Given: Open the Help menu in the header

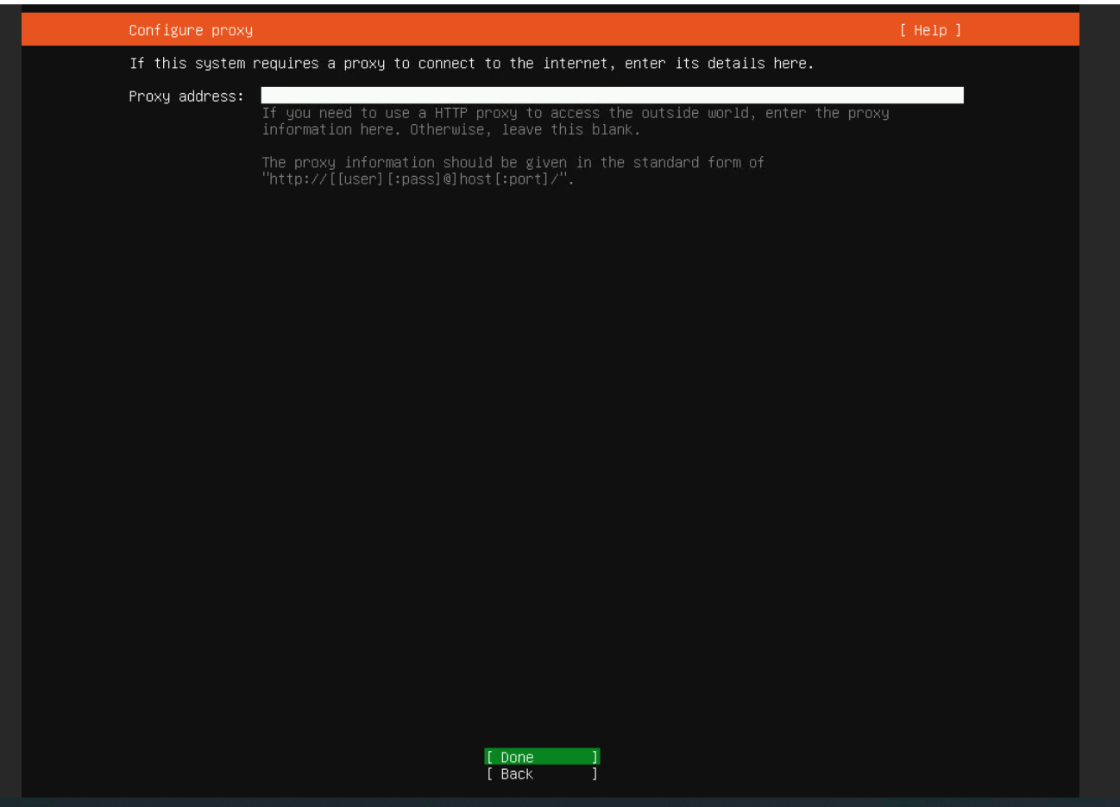Looking at the screenshot, I should coord(930,30).
